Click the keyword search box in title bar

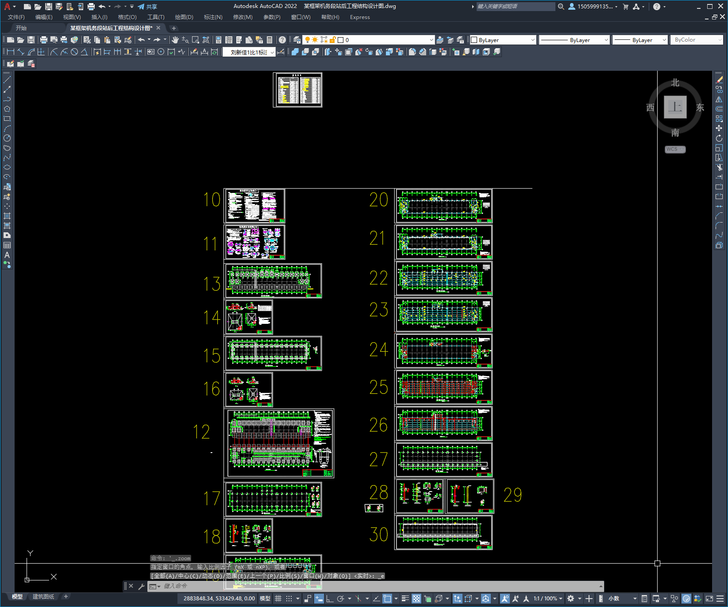point(516,7)
